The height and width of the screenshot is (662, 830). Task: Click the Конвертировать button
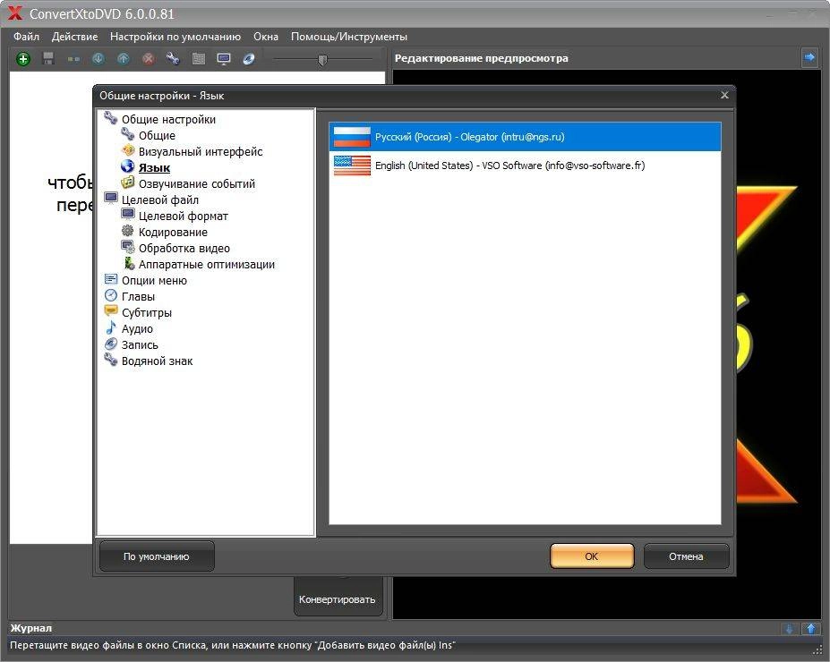(338, 599)
